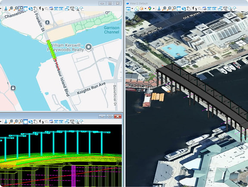Click Zoom In icon in View 2
Screen dimensions: 248x187
click(x=164, y=9)
